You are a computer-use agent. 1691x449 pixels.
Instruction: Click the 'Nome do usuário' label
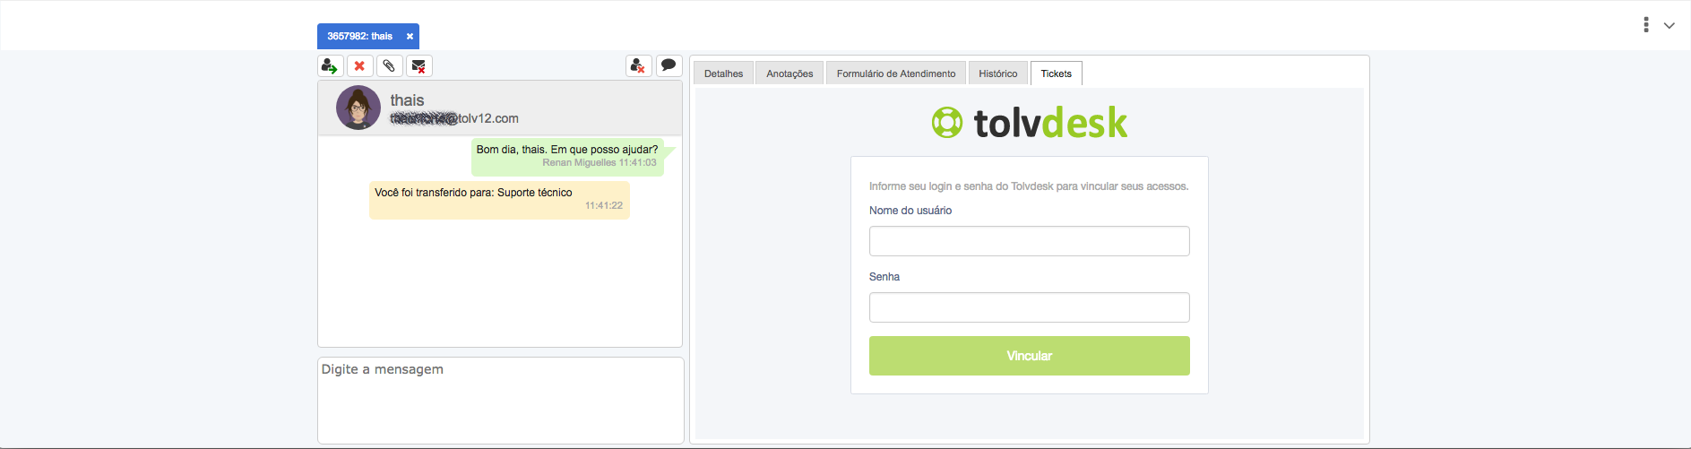coord(910,211)
